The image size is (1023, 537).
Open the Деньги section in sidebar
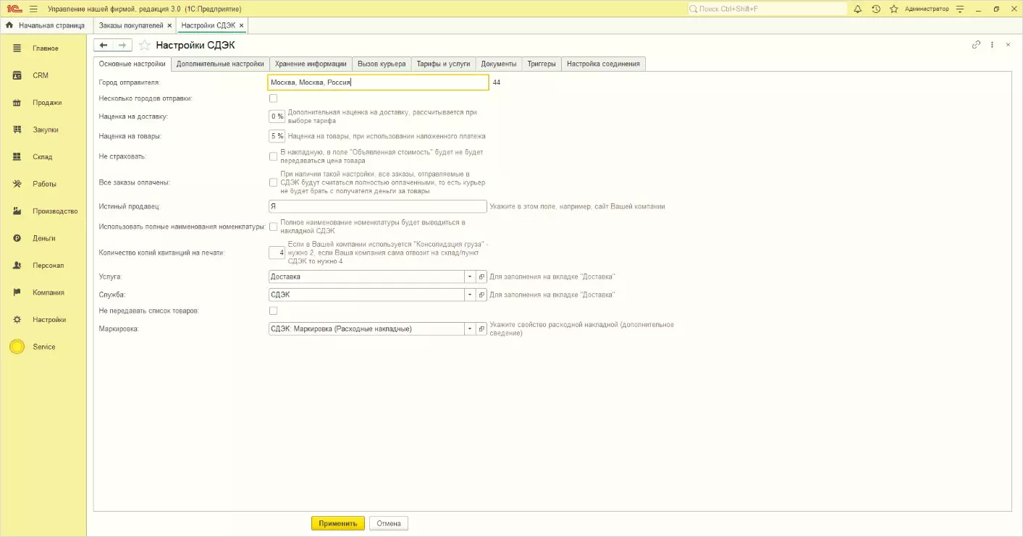point(43,238)
